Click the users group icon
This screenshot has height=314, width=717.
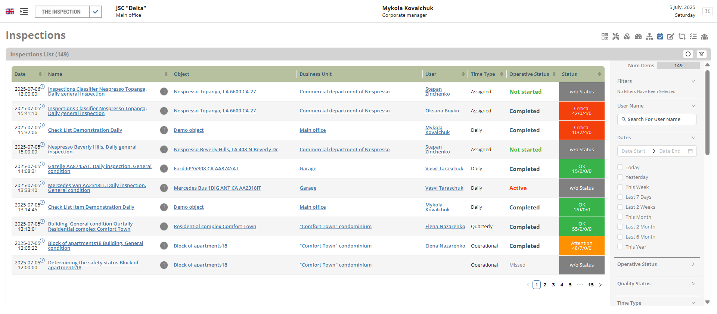pyautogui.click(x=704, y=36)
